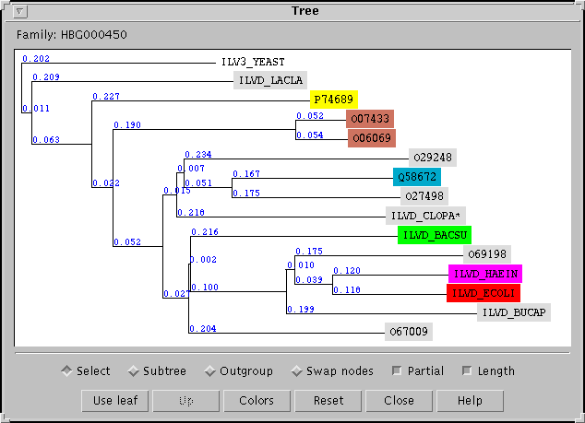Image resolution: width=585 pixels, height=423 pixels.
Task: Click the ILV3_YEAST leaf label
Action: coord(252,63)
